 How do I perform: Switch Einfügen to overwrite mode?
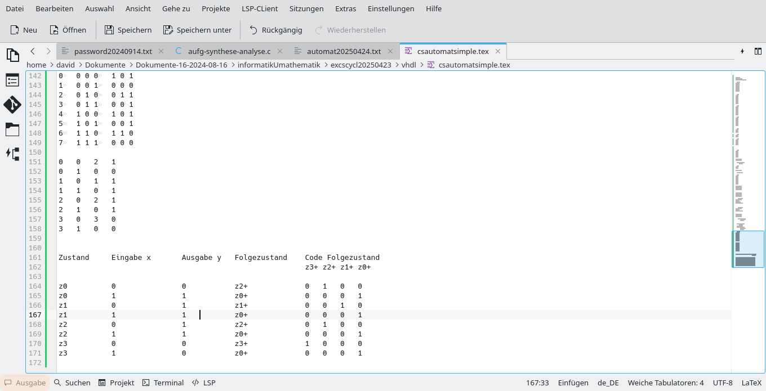point(573,383)
